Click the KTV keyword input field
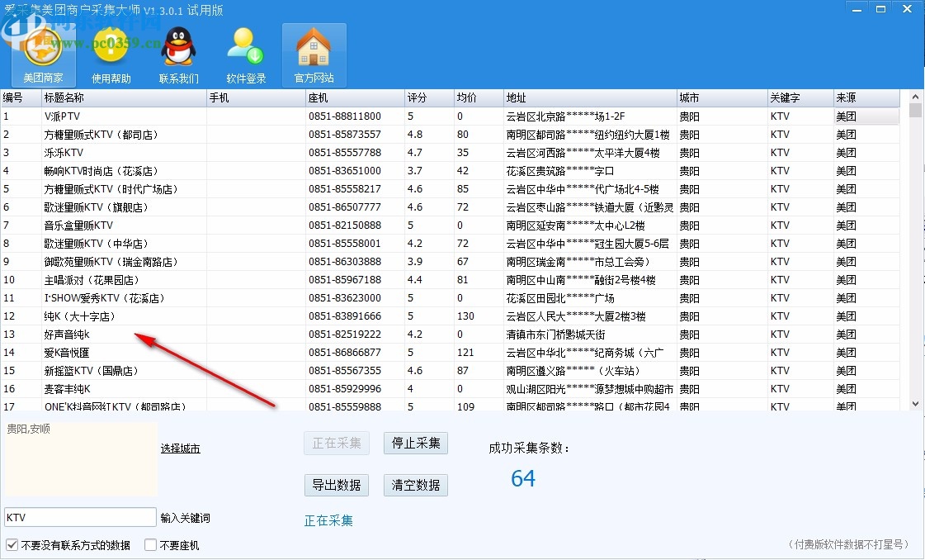Viewport: 925px width, 560px height. 79,516
